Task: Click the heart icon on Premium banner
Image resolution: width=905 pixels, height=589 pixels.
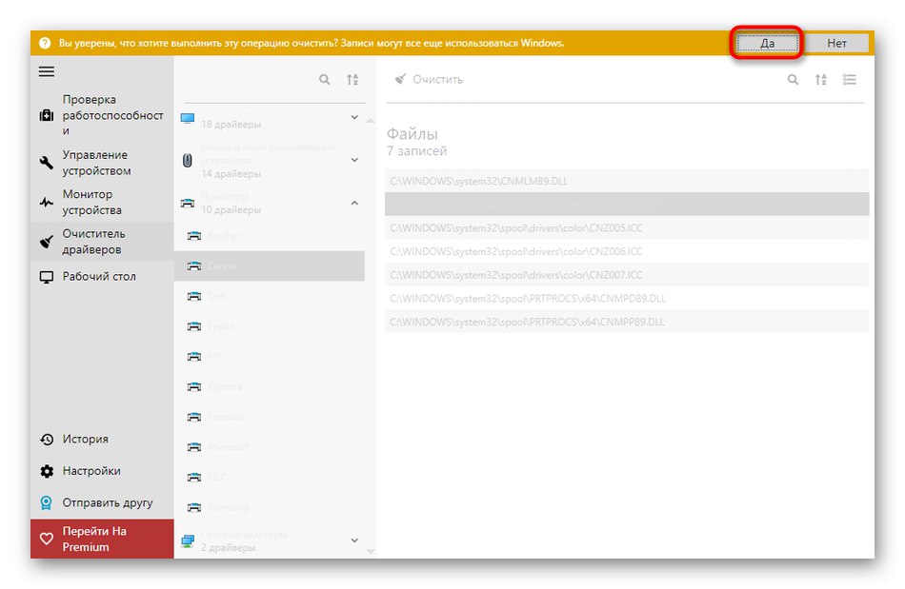Action: (x=47, y=539)
